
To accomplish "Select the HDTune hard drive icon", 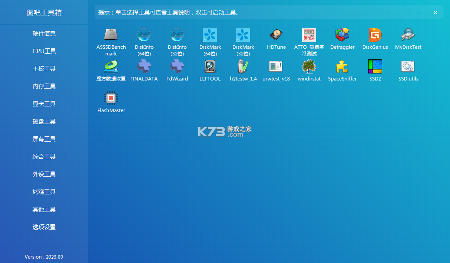I will point(276,35).
